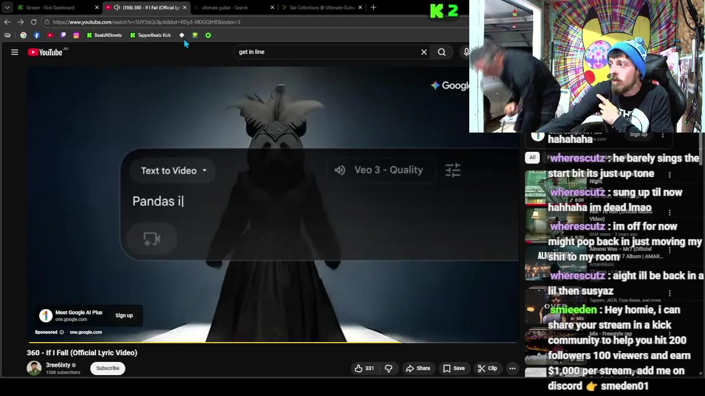Open the Instagram bookmark icon
Image resolution: width=705 pixels, height=396 pixels.
coord(76,35)
